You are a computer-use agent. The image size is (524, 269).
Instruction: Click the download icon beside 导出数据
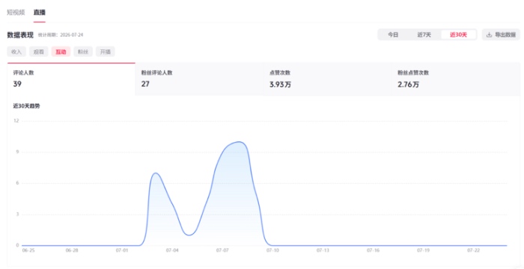[x=489, y=34]
